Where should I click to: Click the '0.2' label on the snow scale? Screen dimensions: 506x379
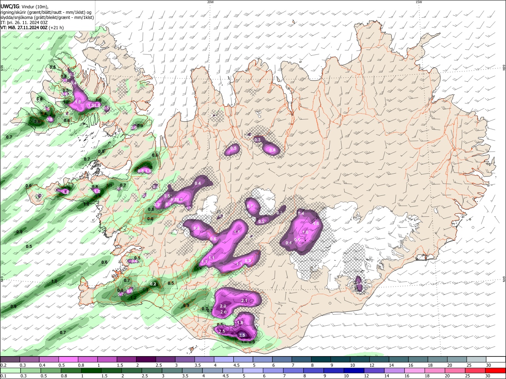[x=3, y=365]
